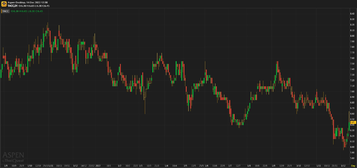Viewport: 357px width, 168px height.
Task: Click the 25/10 date label on time axis
Action: [x=46, y=166]
